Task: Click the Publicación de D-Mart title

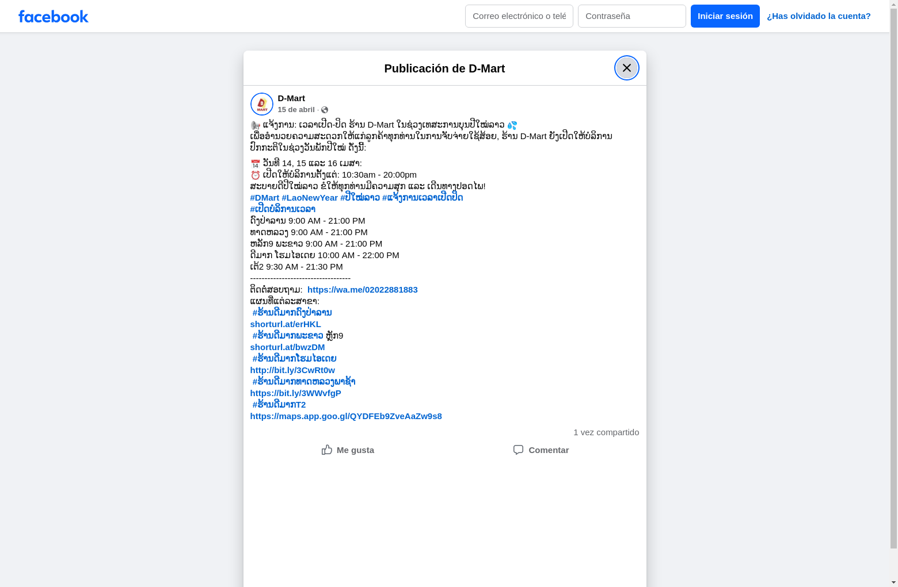Action: (444, 68)
